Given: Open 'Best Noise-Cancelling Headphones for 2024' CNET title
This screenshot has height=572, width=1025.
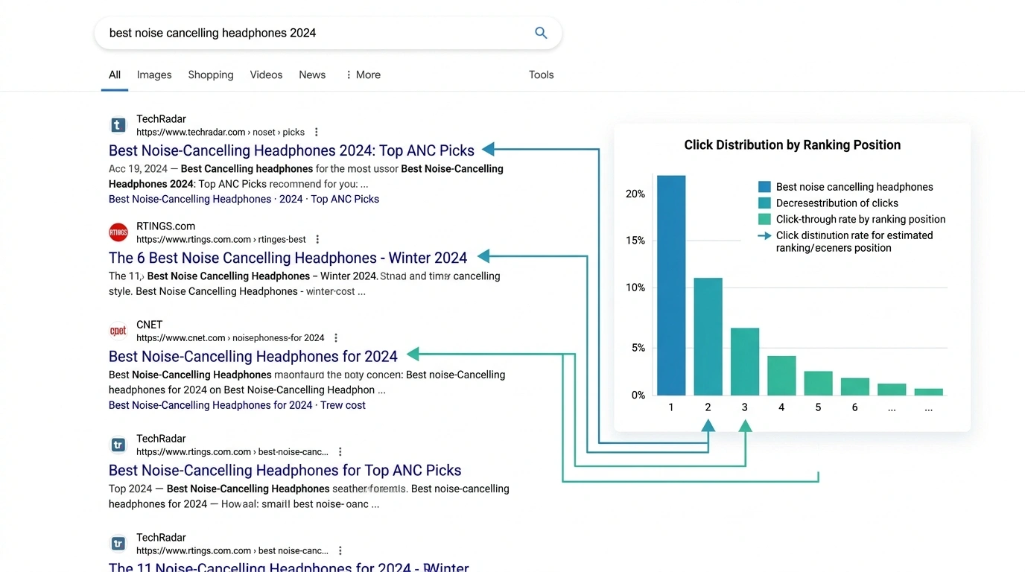Looking at the screenshot, I should tap(253, 356).
